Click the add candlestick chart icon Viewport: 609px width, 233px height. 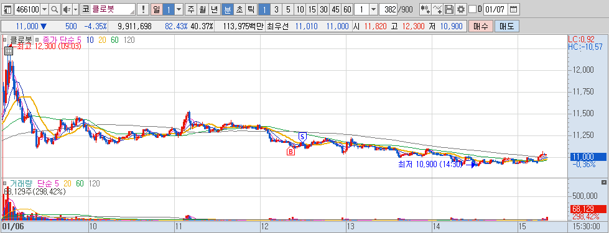[425, 9]
